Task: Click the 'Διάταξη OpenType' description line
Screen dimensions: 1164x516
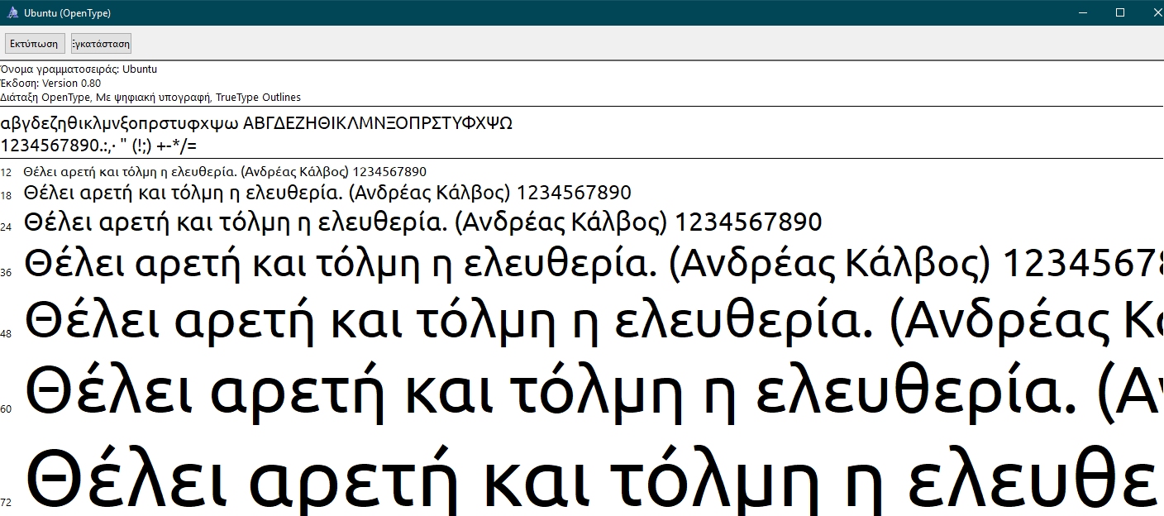Action: (x=150, y=98)
